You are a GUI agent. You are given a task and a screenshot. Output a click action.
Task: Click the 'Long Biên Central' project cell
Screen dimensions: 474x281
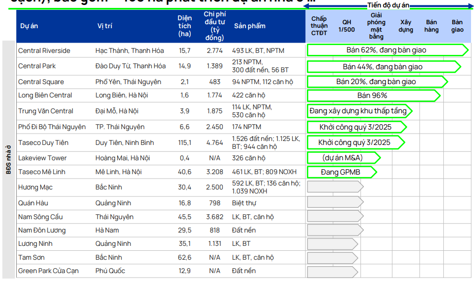pos(45,95)
